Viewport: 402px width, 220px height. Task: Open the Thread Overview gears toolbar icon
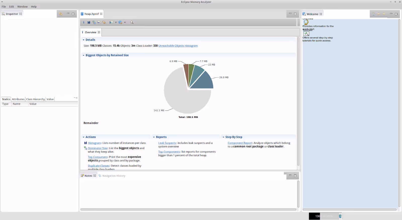[x=104, y=22]
